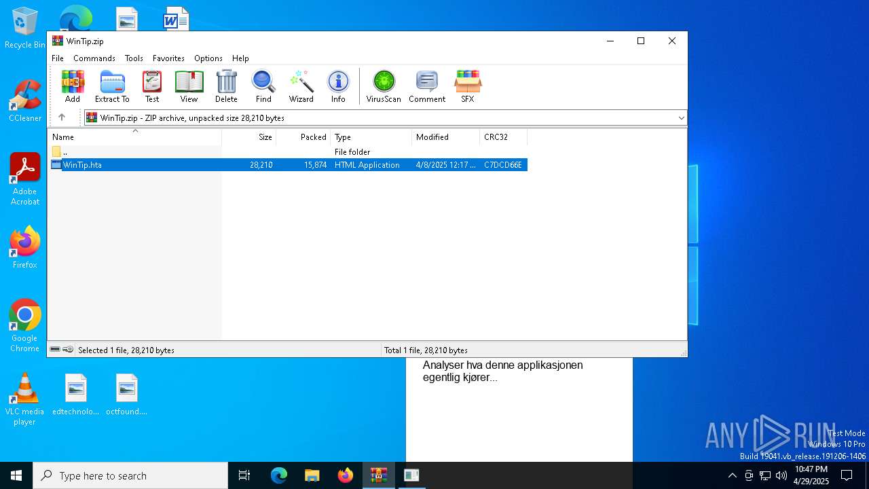Launch Edge from the taskbar
The height and width of the screenshot is (489, 869).
[279, 475]
